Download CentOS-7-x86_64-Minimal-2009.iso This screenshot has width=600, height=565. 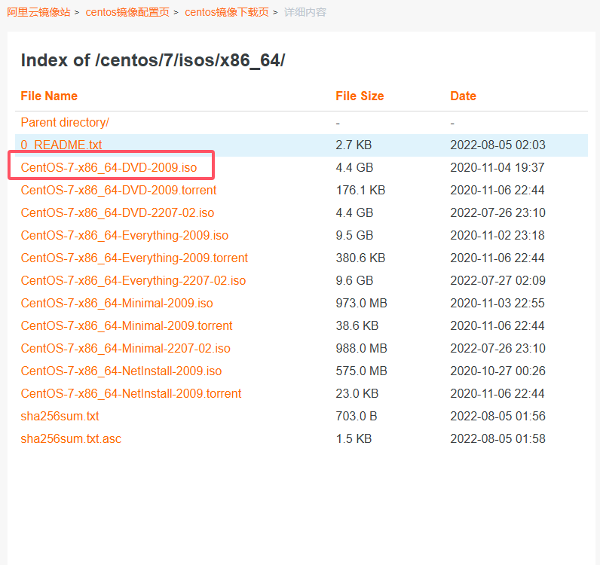tap(117, 303)
